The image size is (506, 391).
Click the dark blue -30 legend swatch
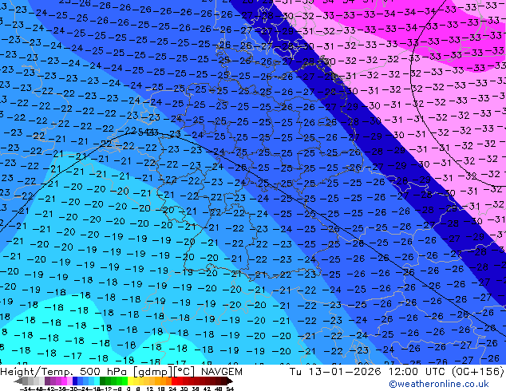pos(75,381)
